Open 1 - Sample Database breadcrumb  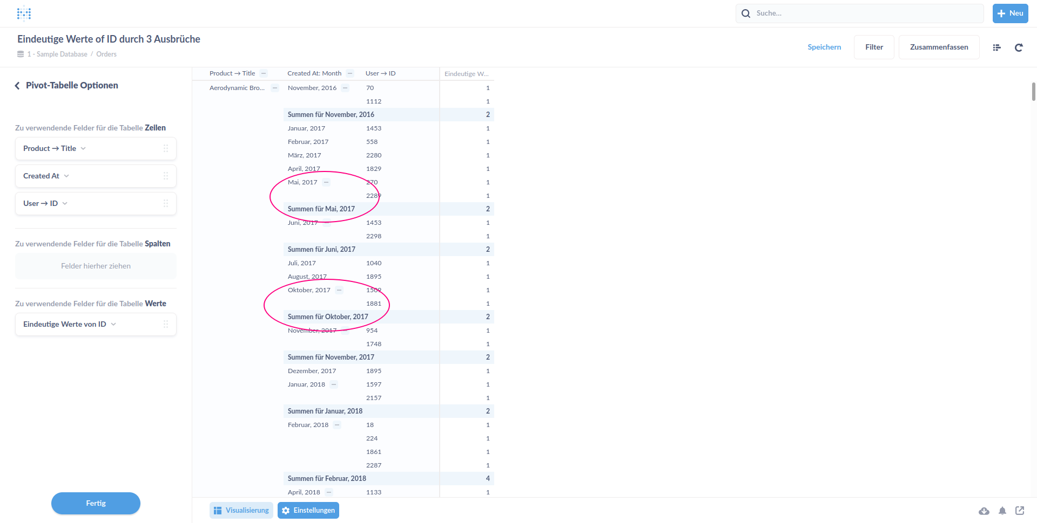pyautogui.click(x=57, y=54)
